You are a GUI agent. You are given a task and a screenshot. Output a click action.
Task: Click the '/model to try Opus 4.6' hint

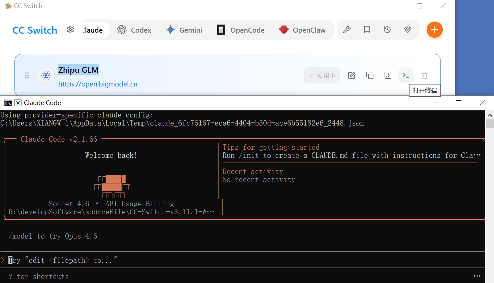click(x=53, y=236)
